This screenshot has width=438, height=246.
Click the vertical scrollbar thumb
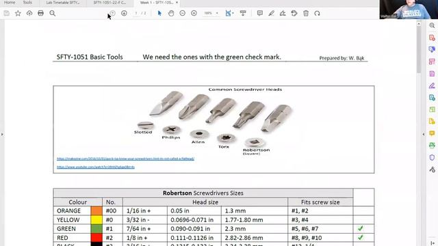tap(418, 51)
